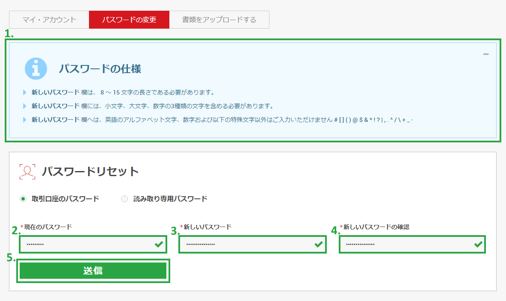Switch to the 書類をアップロードする tab
The width and height of the screenshot is (506, 301).
(x=219, y=20)
